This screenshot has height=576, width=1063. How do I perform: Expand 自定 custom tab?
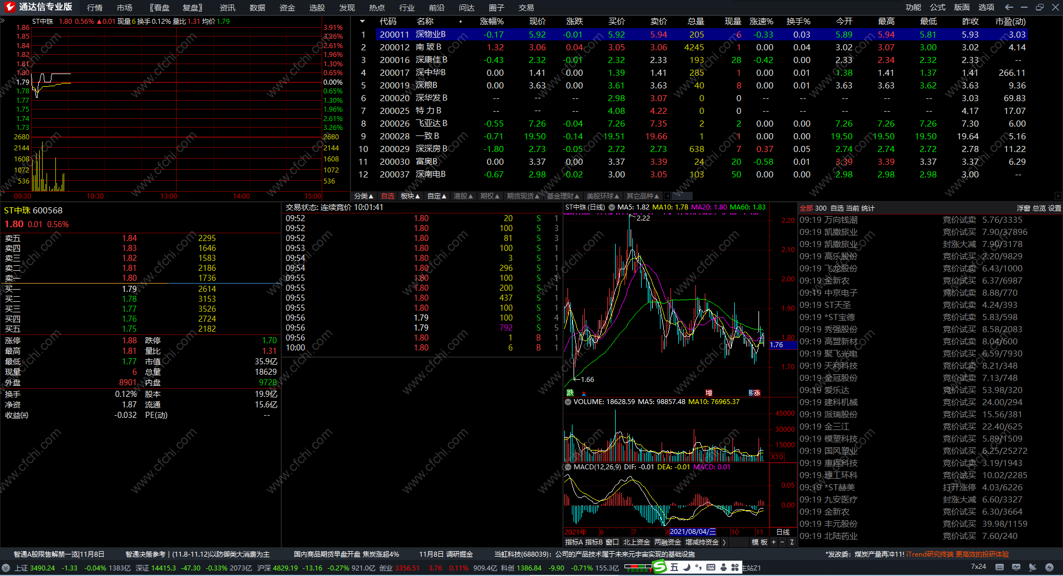[x=437, y=196]
